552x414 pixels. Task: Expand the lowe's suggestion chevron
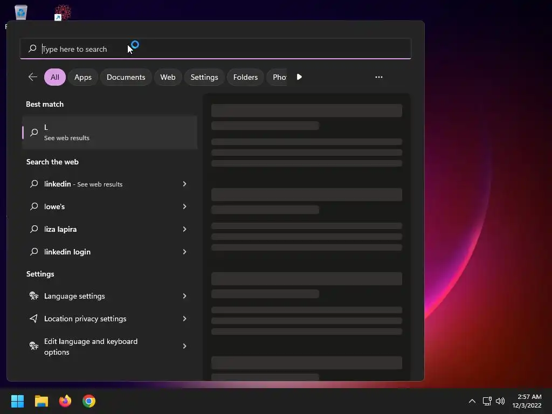tap(184, 206)
